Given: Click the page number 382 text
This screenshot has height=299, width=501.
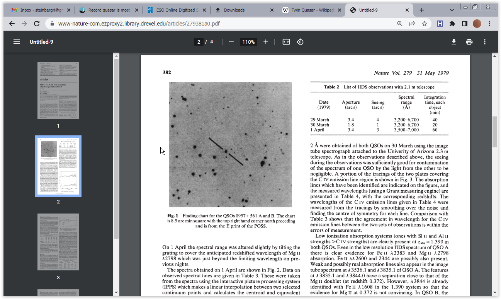Looking at the screenshot, I should 167,72.
